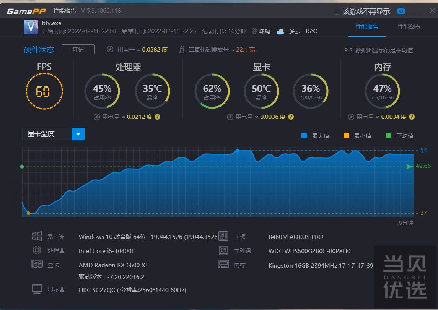Open the 详情 hardware details button
The height and width of the screenshot is (310, 438).
click(78, 49)
